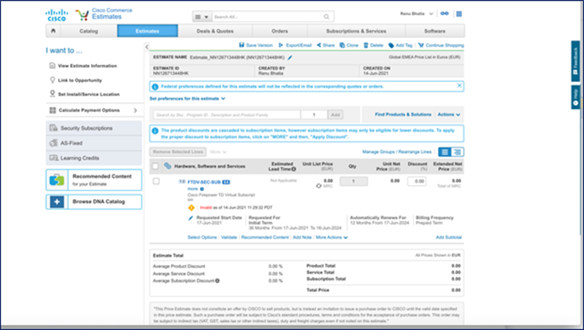Click Find Products & Solutions link
584x330 pixels.
(403, 115)
